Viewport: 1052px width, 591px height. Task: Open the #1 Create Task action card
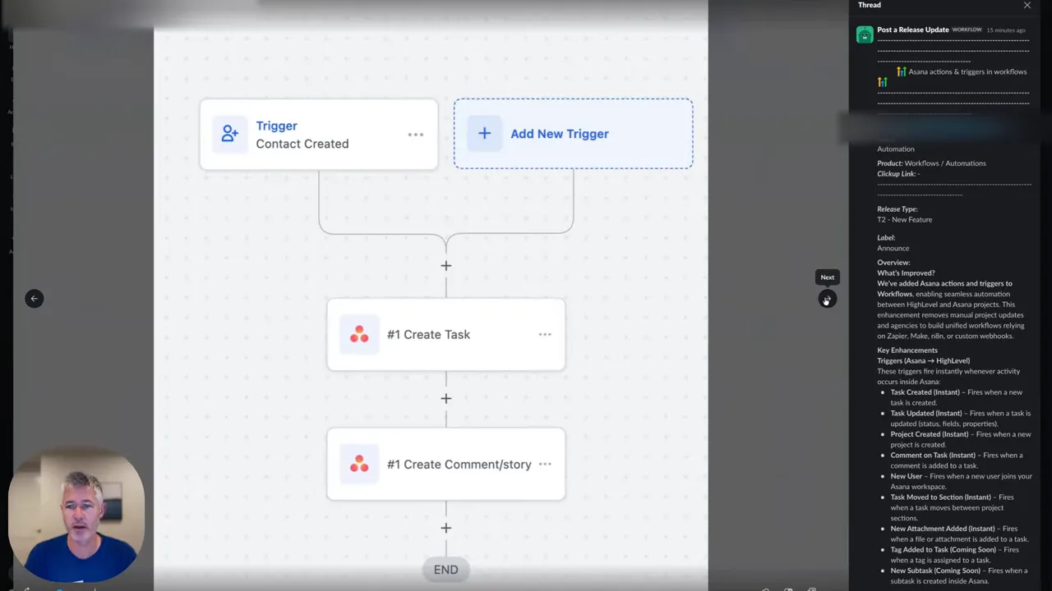[446, 334]
